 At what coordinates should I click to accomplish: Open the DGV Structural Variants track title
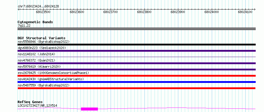click(x=42, y=38)
